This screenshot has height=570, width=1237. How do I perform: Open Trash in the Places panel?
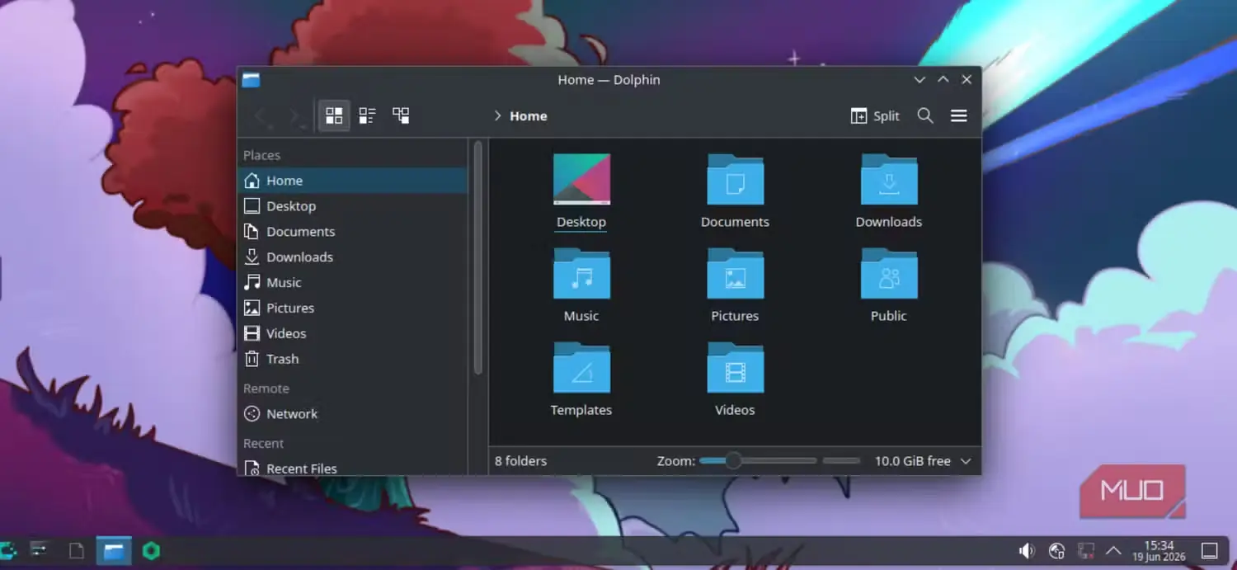coord(353,360)
